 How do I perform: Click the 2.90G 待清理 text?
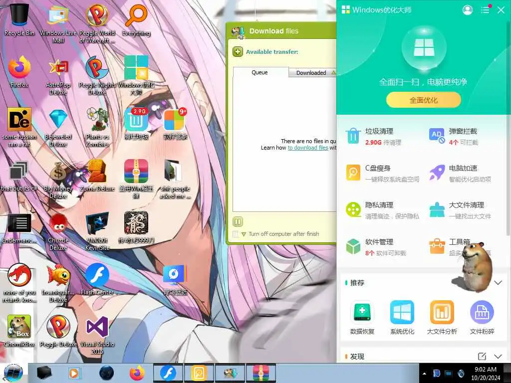pyautogui.click(x=383, y=142)
